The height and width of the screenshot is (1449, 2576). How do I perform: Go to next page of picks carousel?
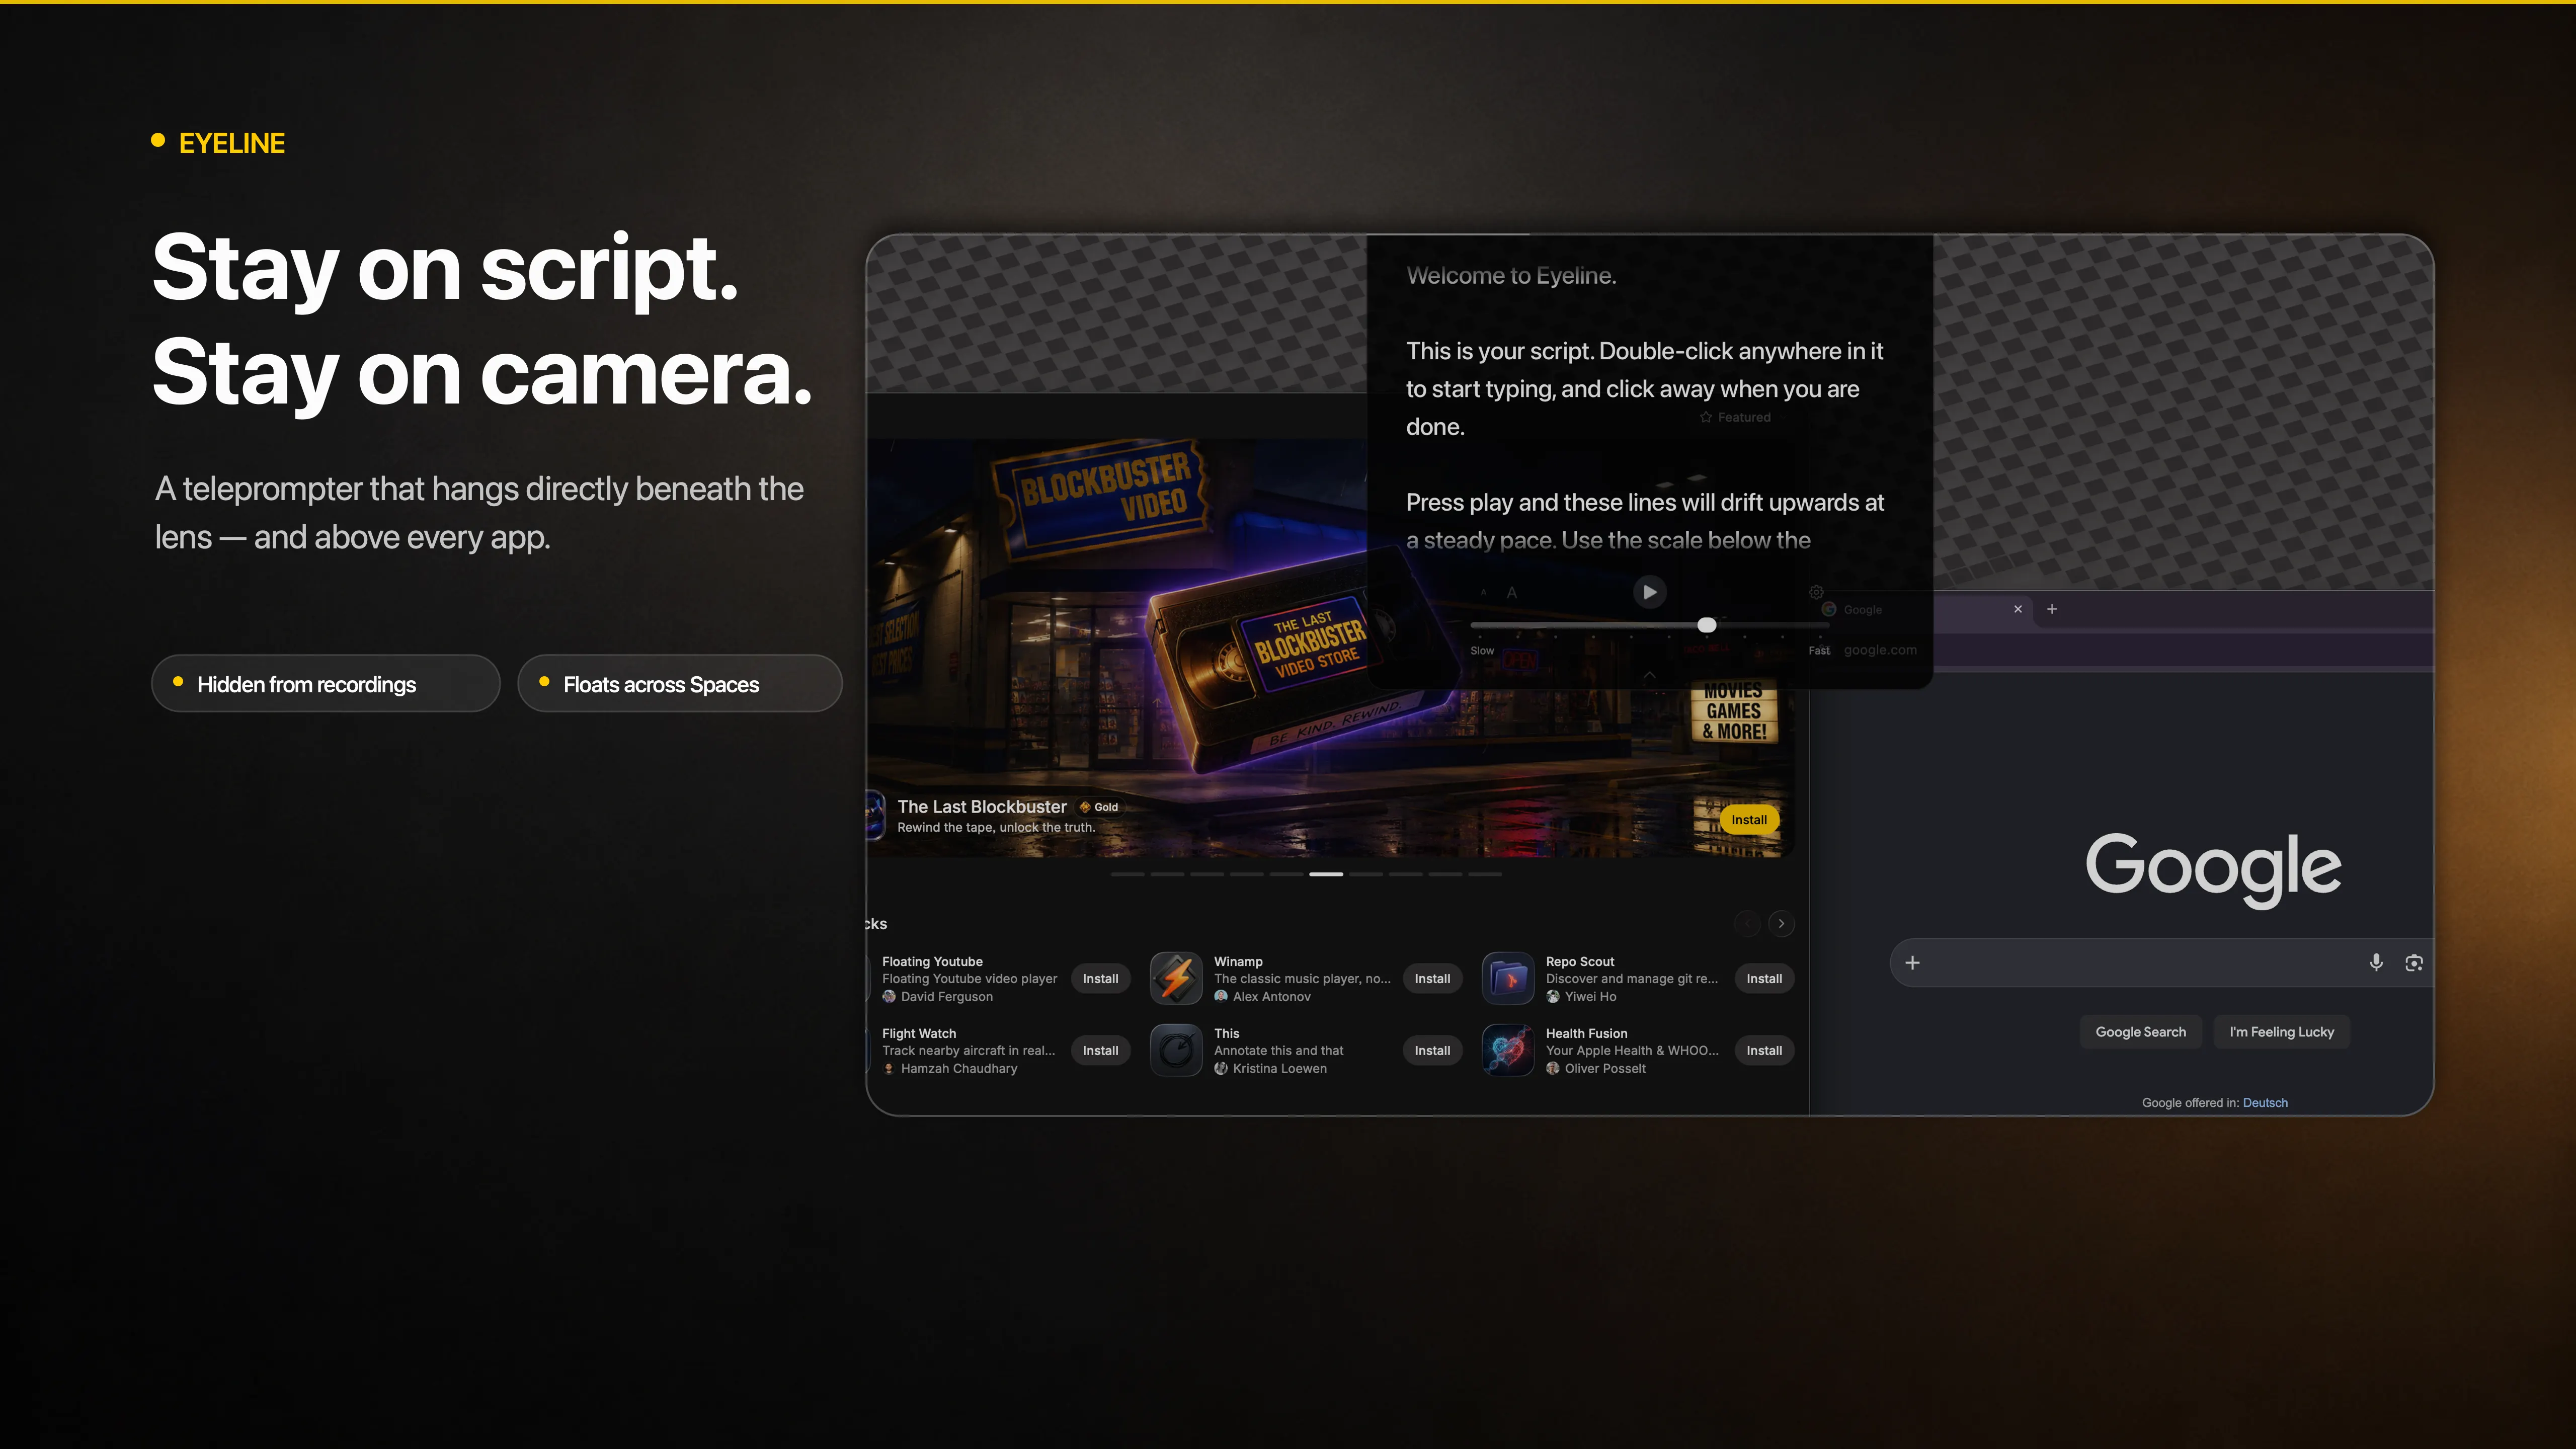(x=1781, y=924)
